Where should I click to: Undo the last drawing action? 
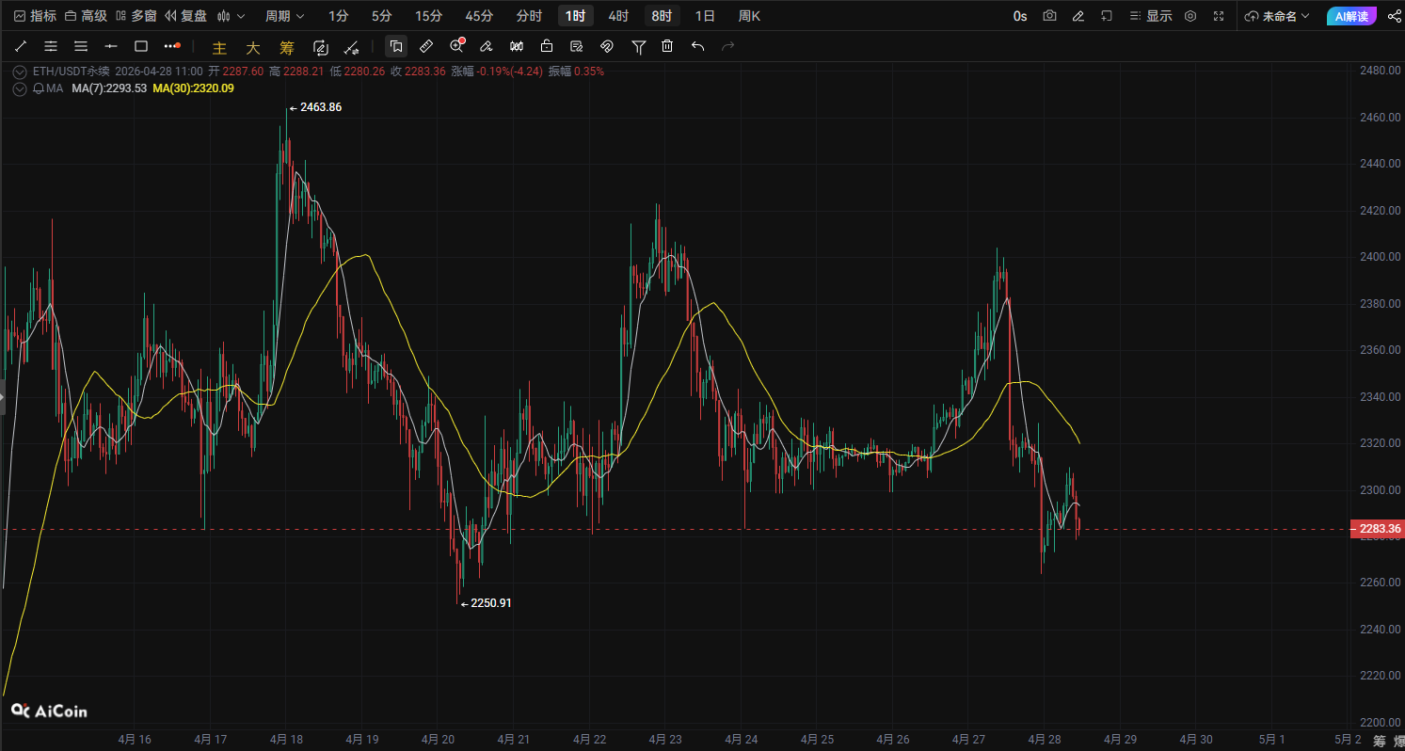tap(697, 46)
